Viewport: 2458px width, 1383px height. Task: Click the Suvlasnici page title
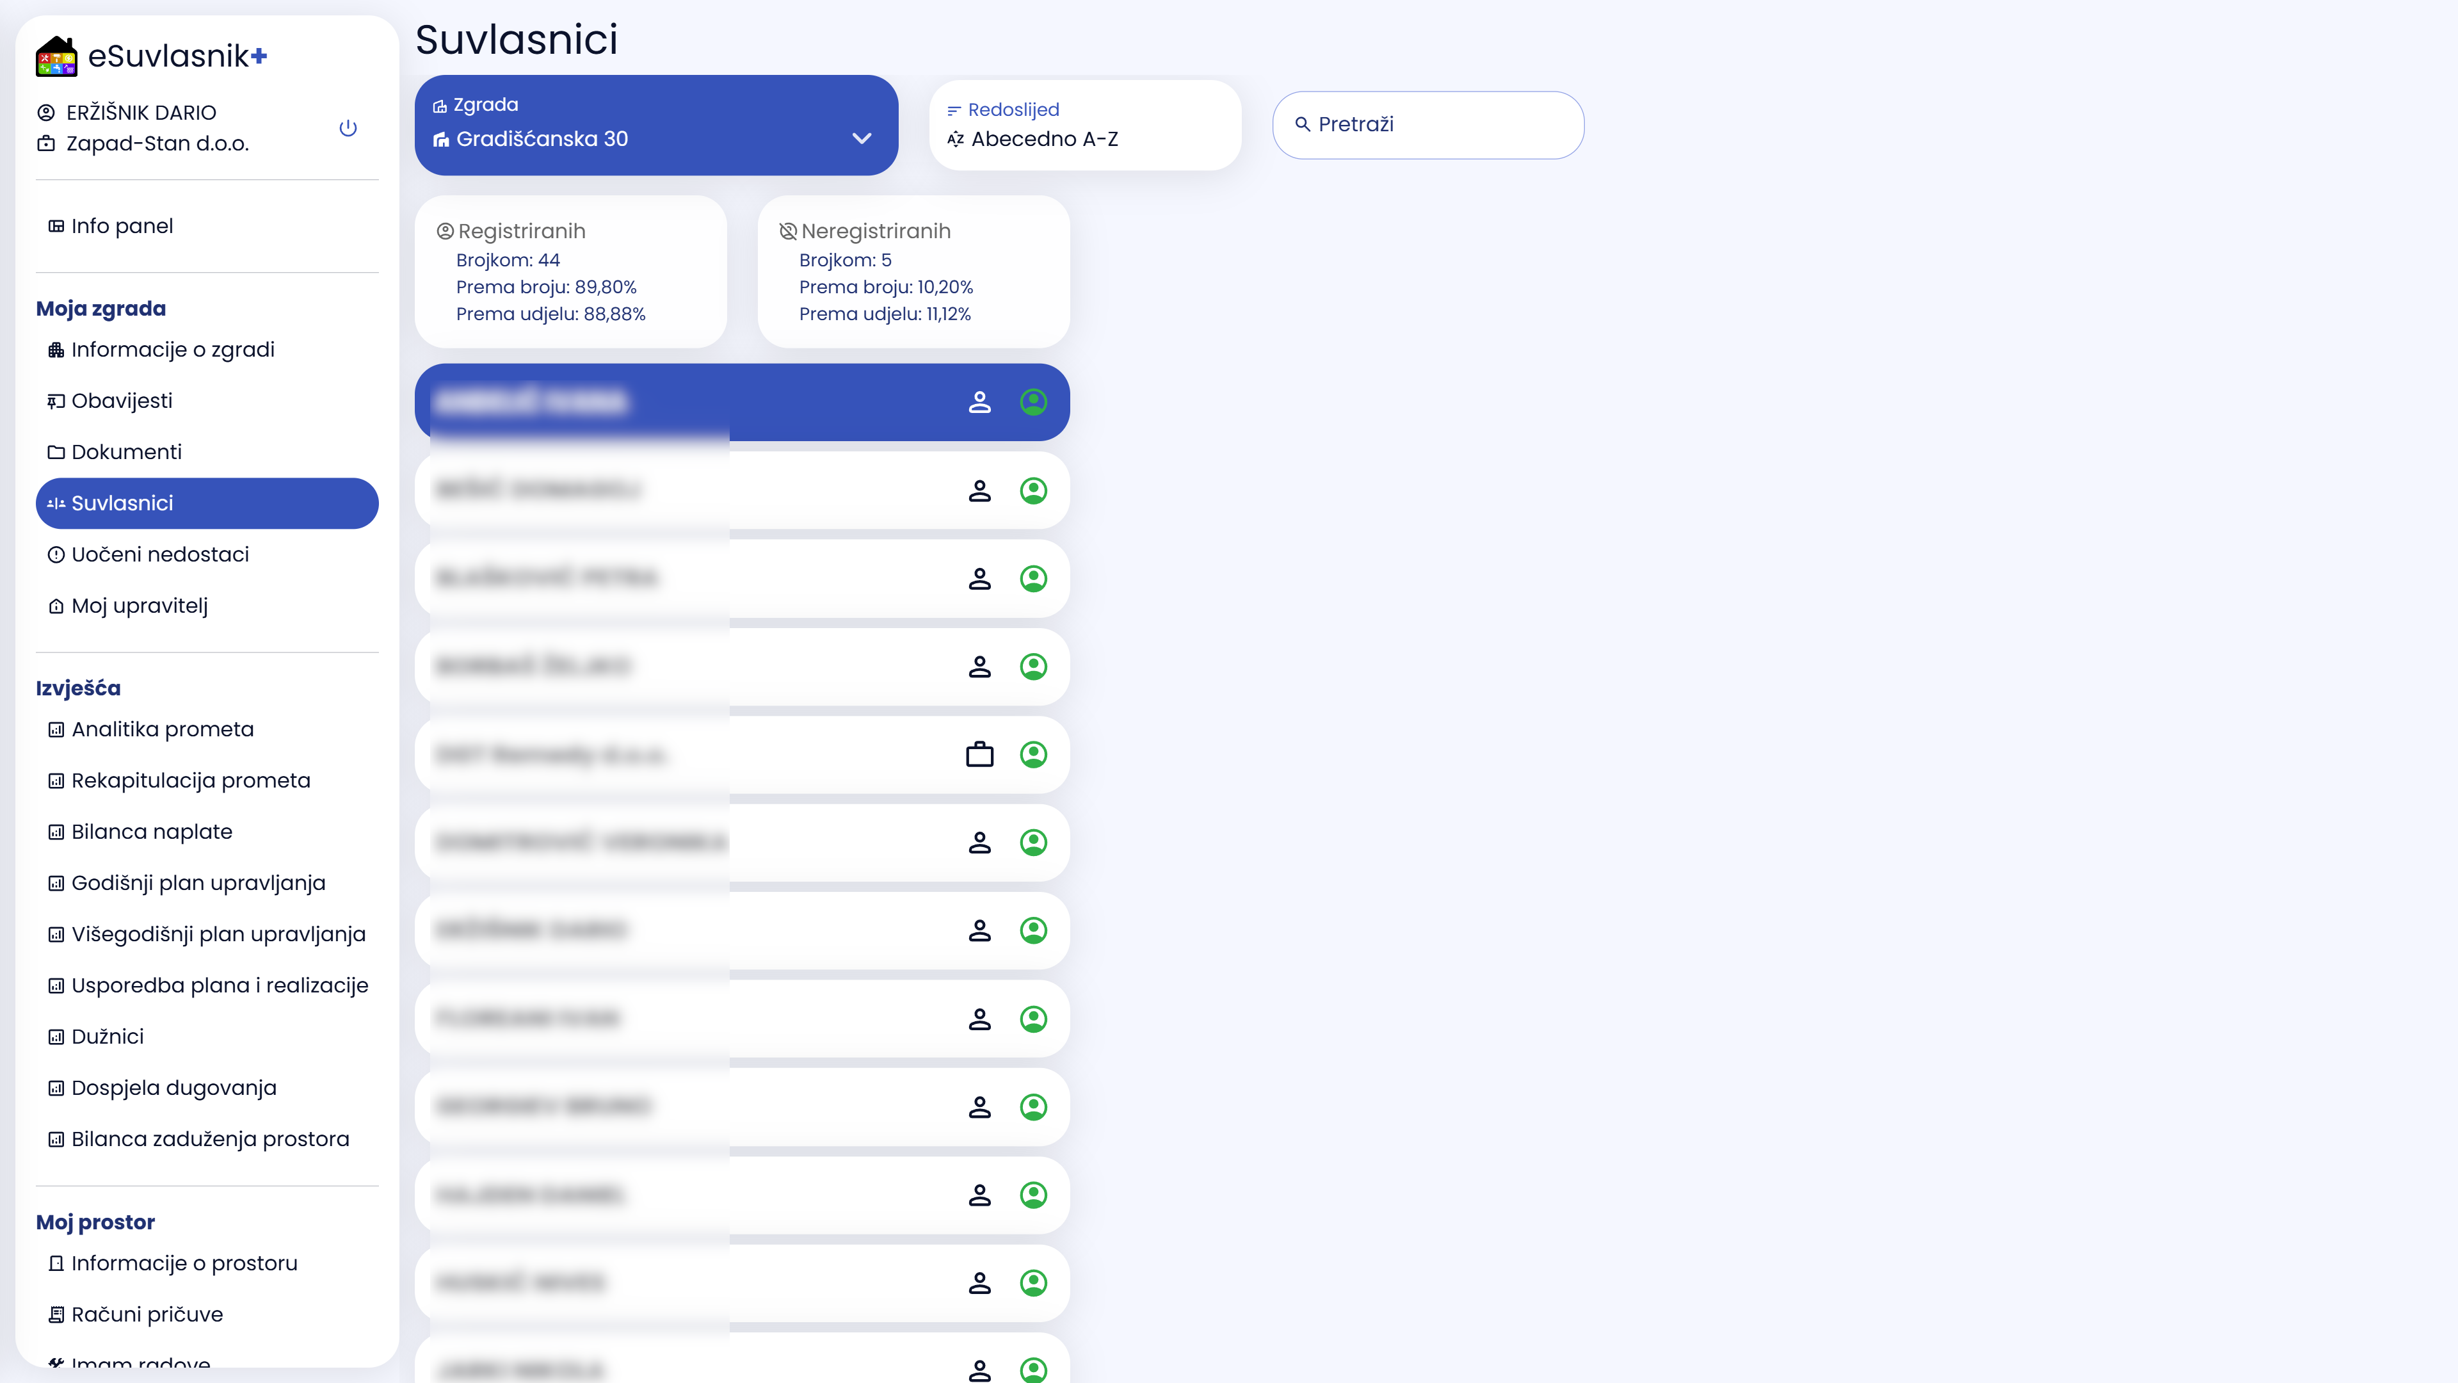tap(516, 39)
